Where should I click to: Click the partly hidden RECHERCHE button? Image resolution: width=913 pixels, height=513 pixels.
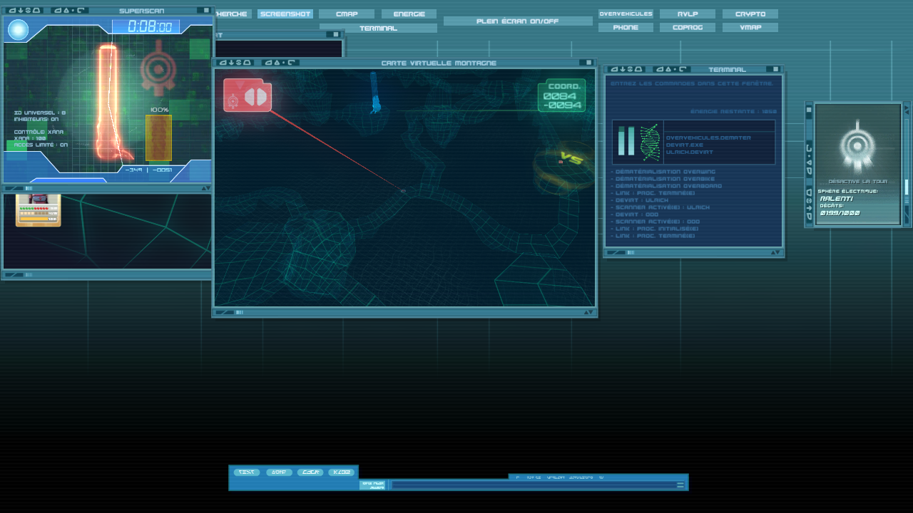coord(233,14)
